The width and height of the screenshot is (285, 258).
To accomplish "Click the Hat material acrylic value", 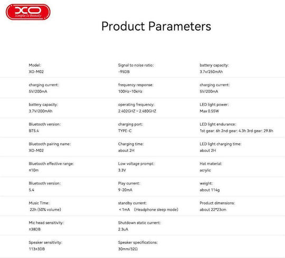I will tap(205, 170).
